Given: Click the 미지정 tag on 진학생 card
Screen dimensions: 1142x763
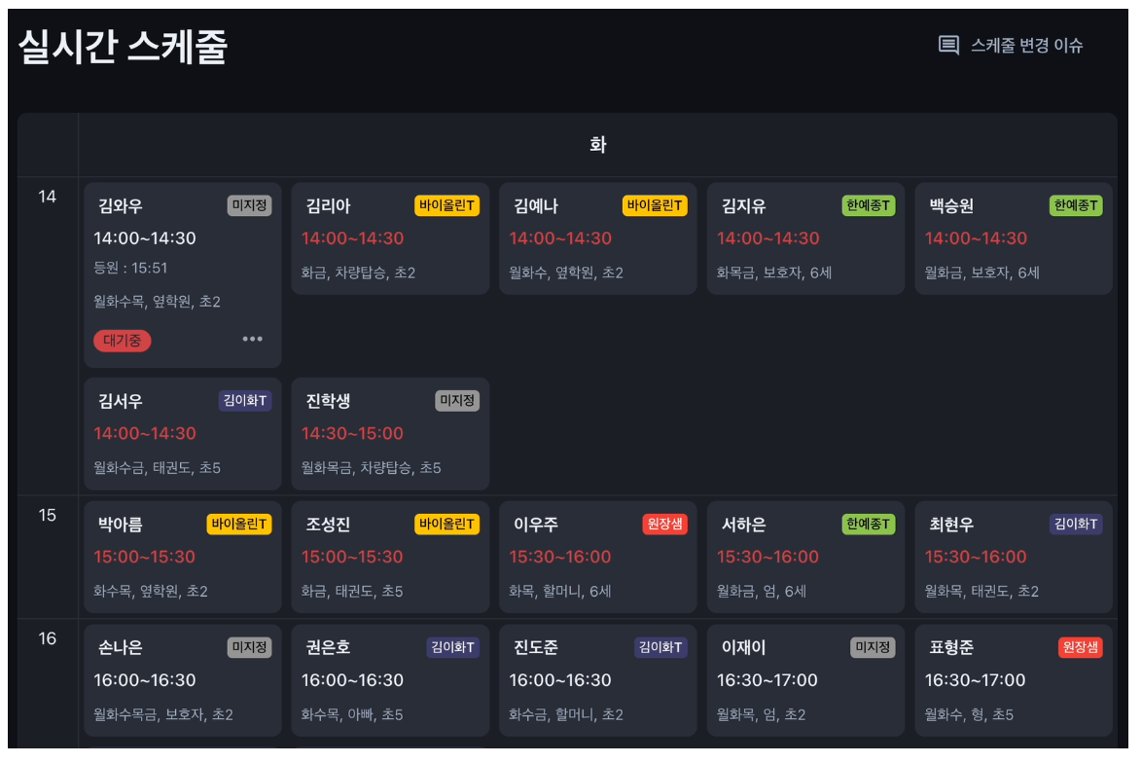Looking at the screenshot, I should click(457, 401).
